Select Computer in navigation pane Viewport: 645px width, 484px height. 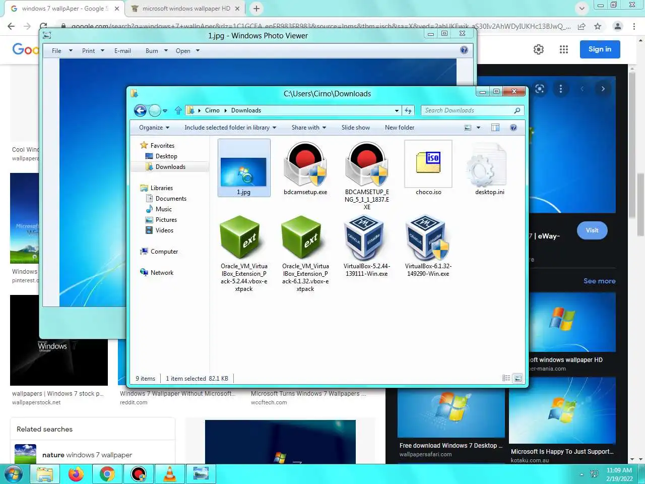[x=164, y=252]
